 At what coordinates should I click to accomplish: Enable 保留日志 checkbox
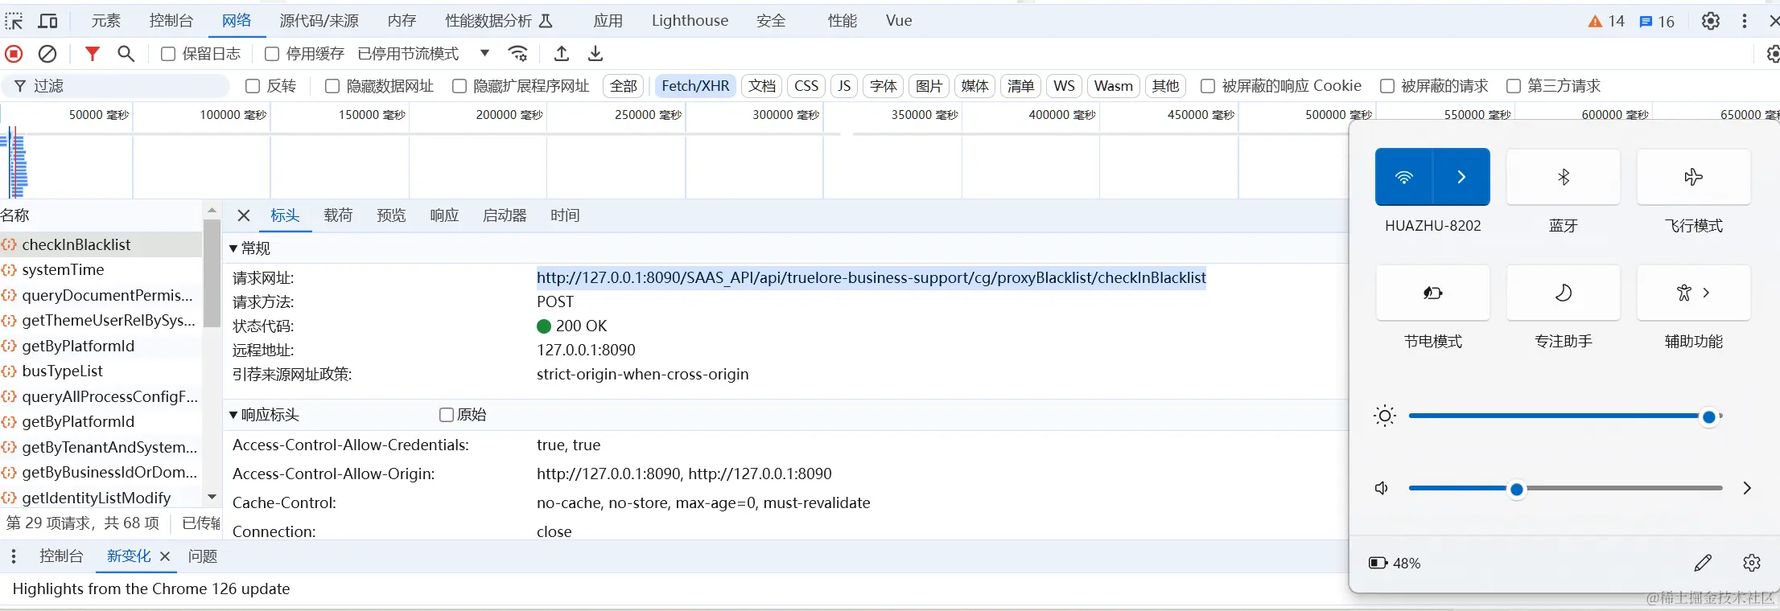(x=168, y=54)
